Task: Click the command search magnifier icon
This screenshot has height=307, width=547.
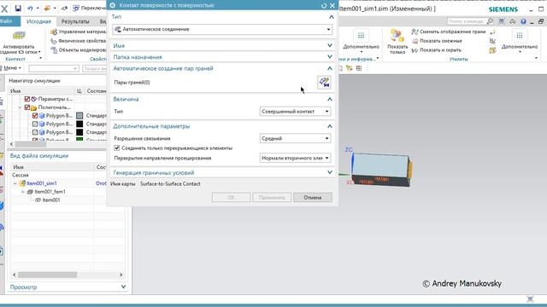Action: pyautogui.click(x=490, y=21)
